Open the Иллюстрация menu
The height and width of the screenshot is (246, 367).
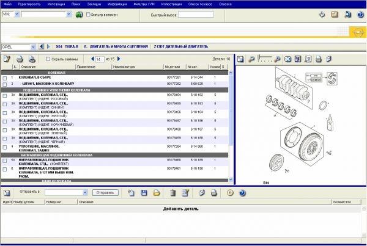coord(171,4)
